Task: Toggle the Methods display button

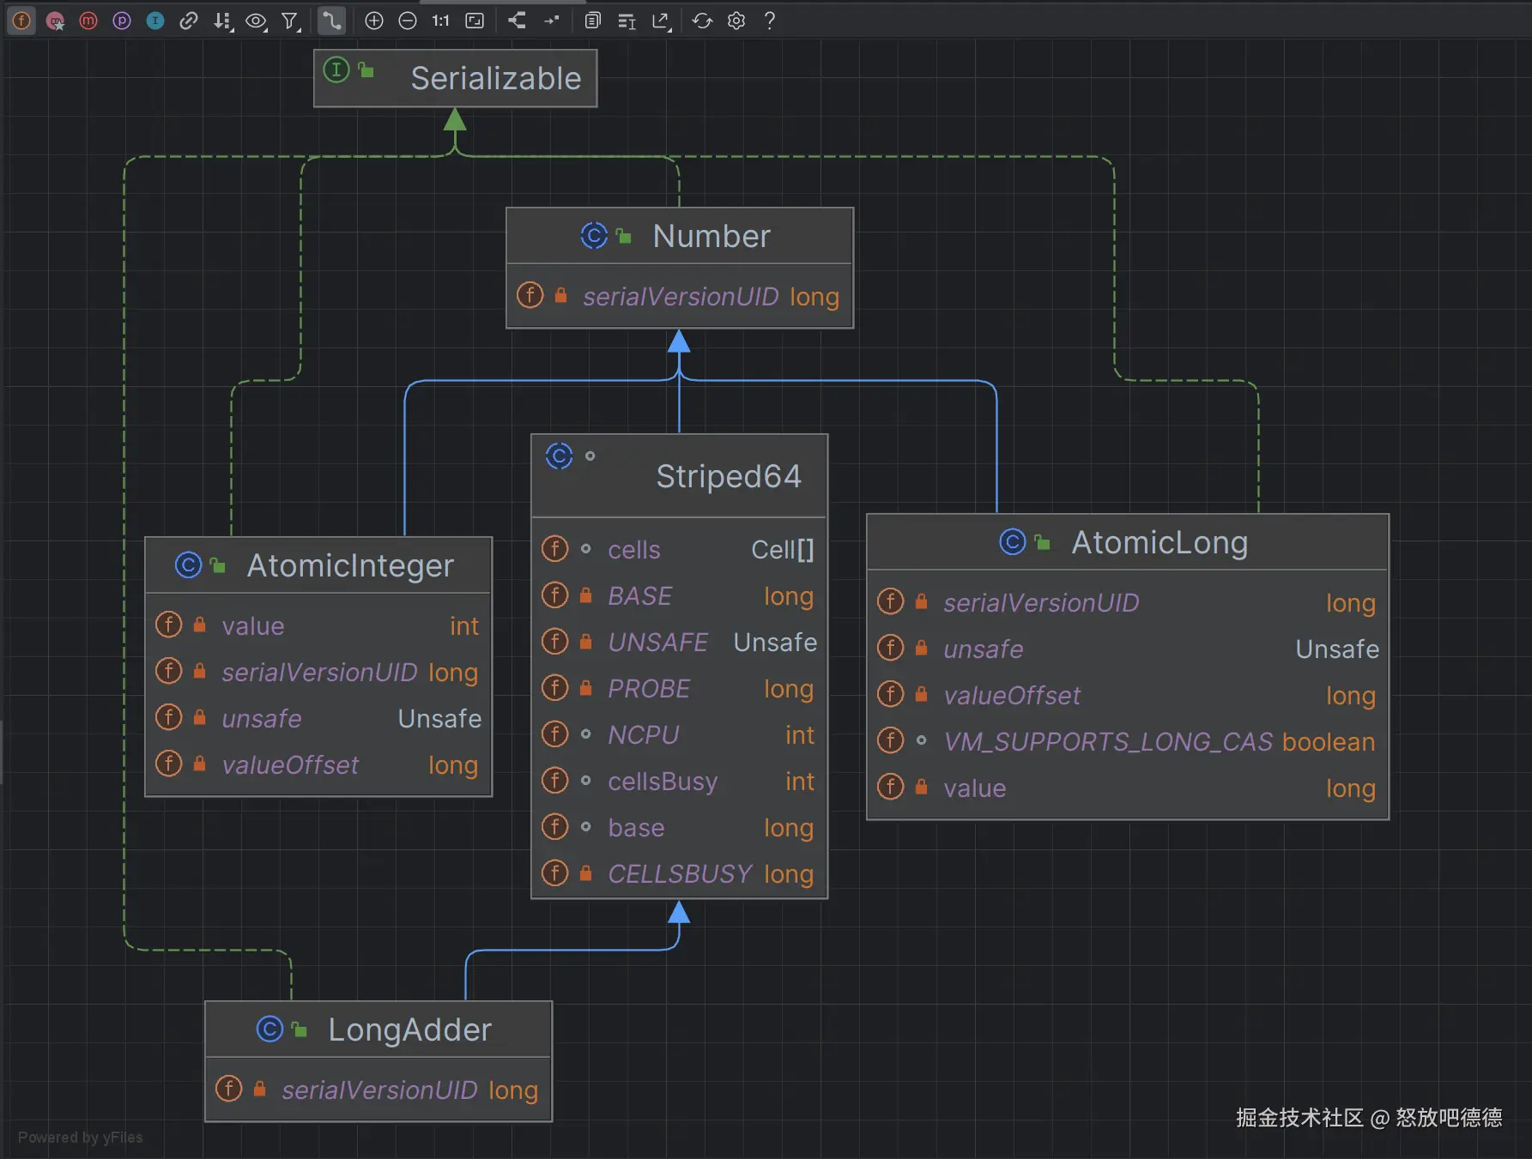Action: pyautogui.click(x=88, y=21)
